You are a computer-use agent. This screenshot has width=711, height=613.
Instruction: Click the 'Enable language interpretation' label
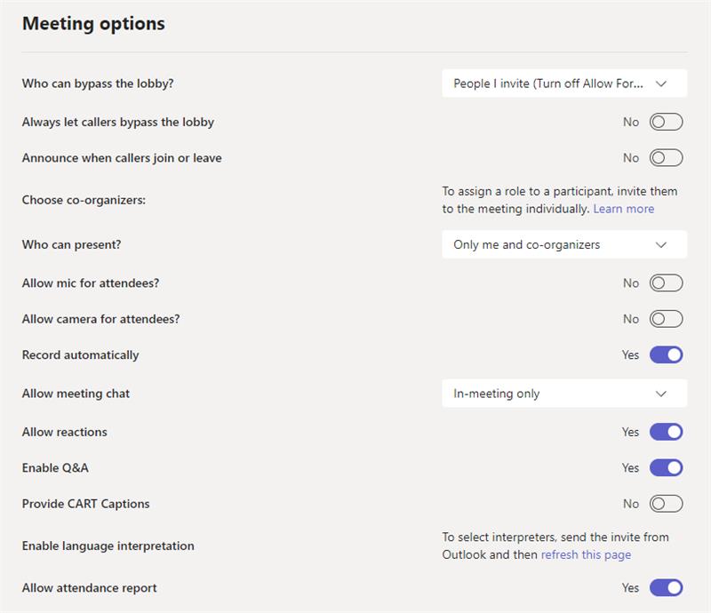tap(108, 545)
